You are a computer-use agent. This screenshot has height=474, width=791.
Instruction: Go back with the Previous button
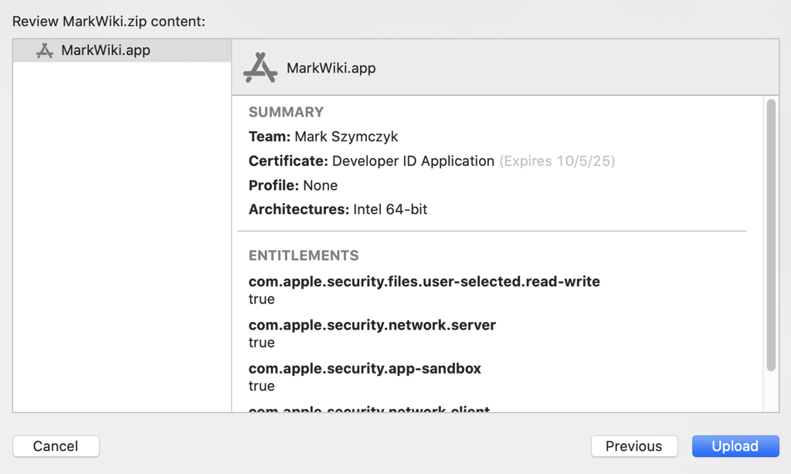click(633, 446)
